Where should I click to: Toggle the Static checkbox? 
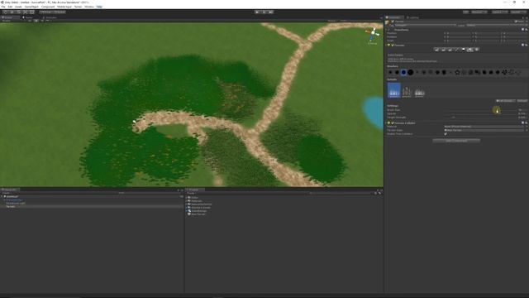(517, 22)
